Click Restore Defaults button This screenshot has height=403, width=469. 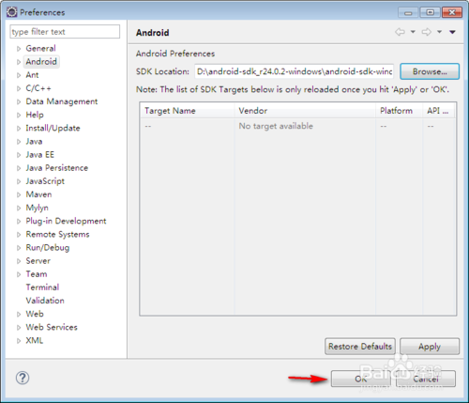[360, 347]
